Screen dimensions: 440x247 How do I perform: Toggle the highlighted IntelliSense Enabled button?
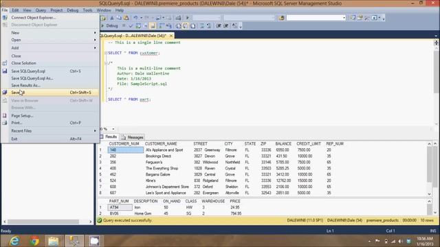click(x=153, y=26)
